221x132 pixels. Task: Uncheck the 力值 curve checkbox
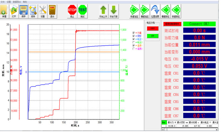134,33
